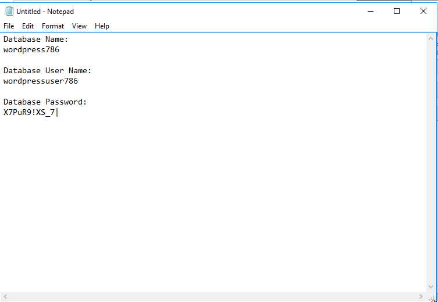
Task: Minimize the Notepad window
Action: tap(371, 11)
